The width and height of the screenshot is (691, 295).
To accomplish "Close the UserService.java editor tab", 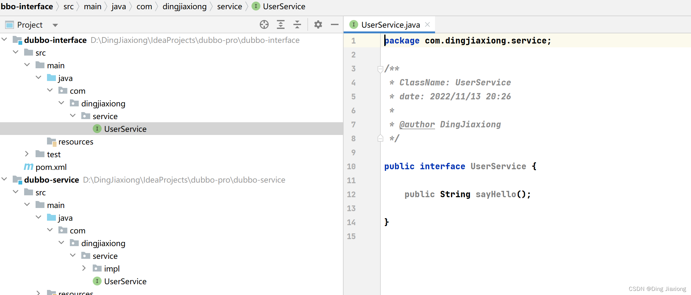I will (x=427, y=24).
